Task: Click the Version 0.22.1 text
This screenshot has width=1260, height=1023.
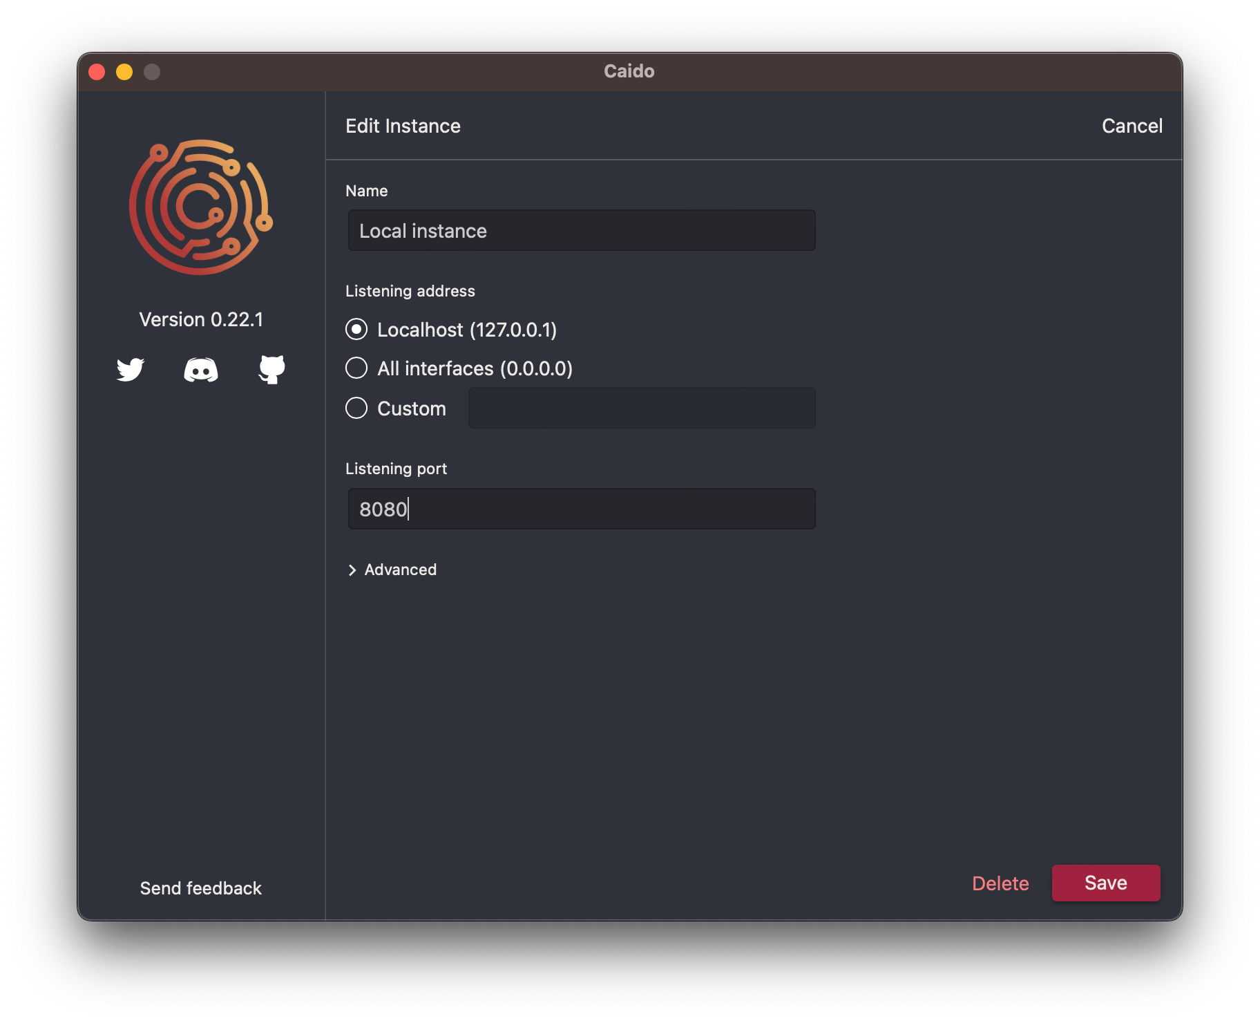Action: click(x=201, y=319)
